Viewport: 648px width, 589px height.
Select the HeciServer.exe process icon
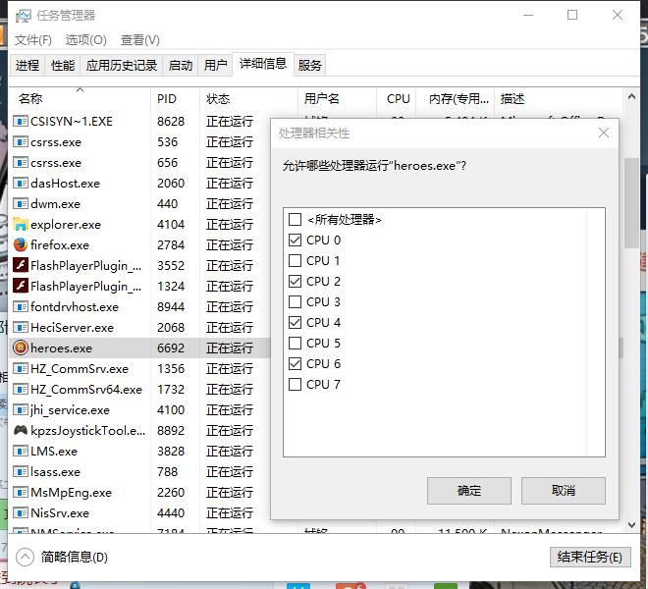[21, 327]
